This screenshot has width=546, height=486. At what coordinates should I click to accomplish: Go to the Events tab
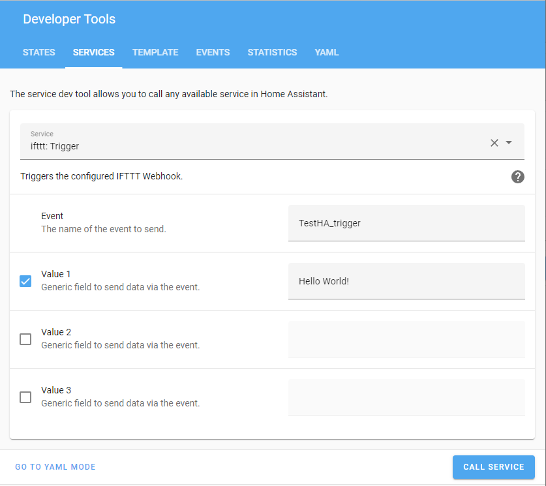click(213, 52)
